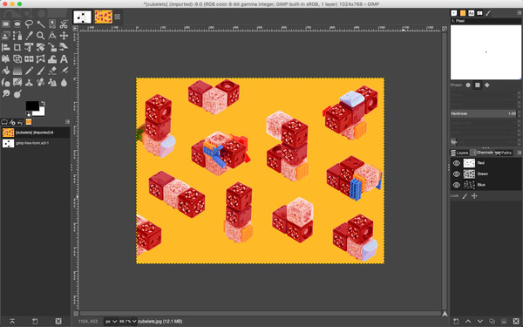Image resolution: width=523 pixels, height=327 pixels.
Task: Click the Hardness stepper arrows
Action: [x=519, y=113]
